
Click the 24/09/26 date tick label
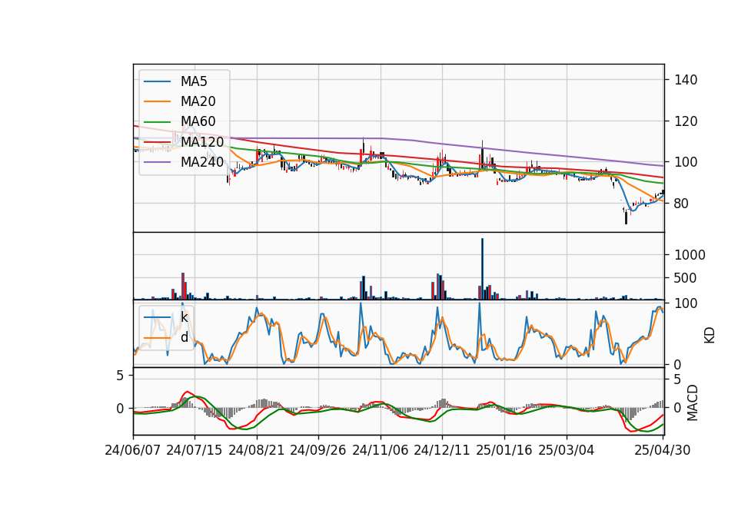(317, 451)
